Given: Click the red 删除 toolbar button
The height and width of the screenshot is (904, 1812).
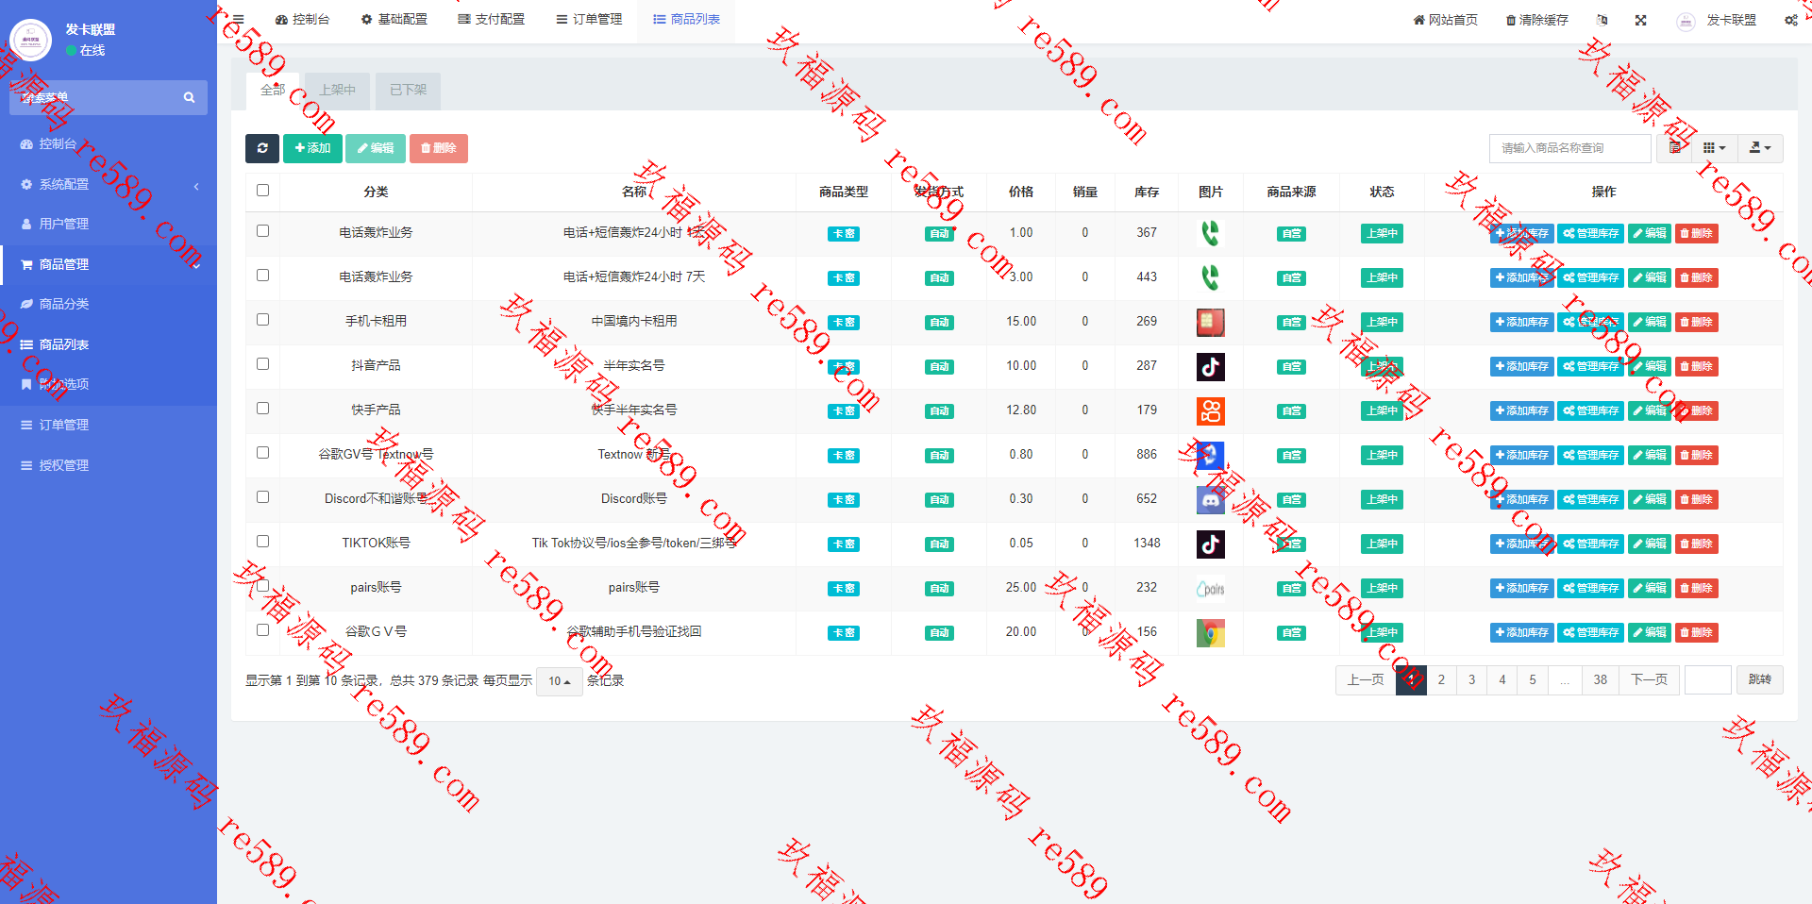Looking at the screenshot, I should tap(439, 148).
